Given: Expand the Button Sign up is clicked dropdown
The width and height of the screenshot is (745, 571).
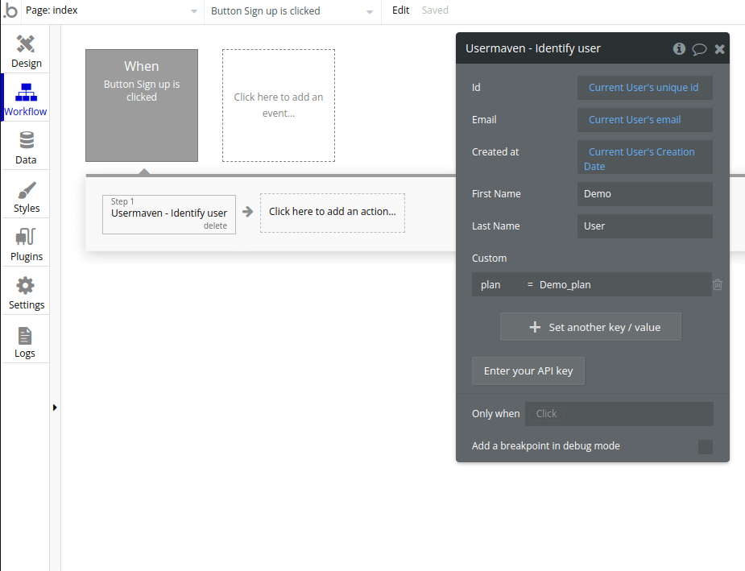Looking at the screenshot, I should 370,11.
